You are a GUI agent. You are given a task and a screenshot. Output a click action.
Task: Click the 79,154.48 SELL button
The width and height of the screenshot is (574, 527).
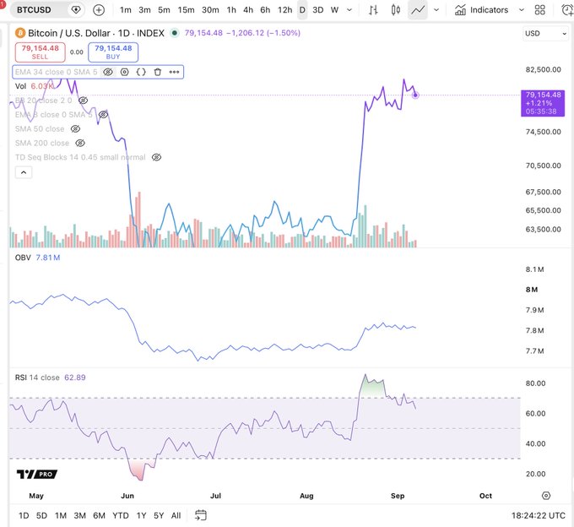tap(40, 52)
